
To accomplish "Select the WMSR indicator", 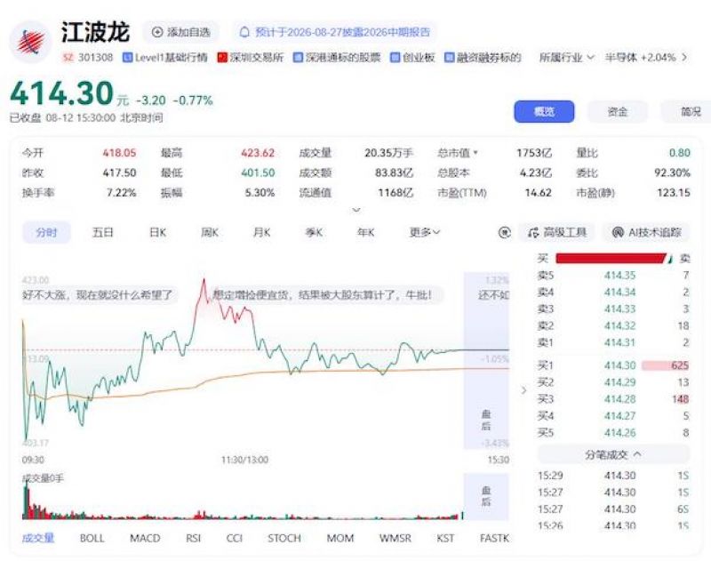I will click(395, 538).
